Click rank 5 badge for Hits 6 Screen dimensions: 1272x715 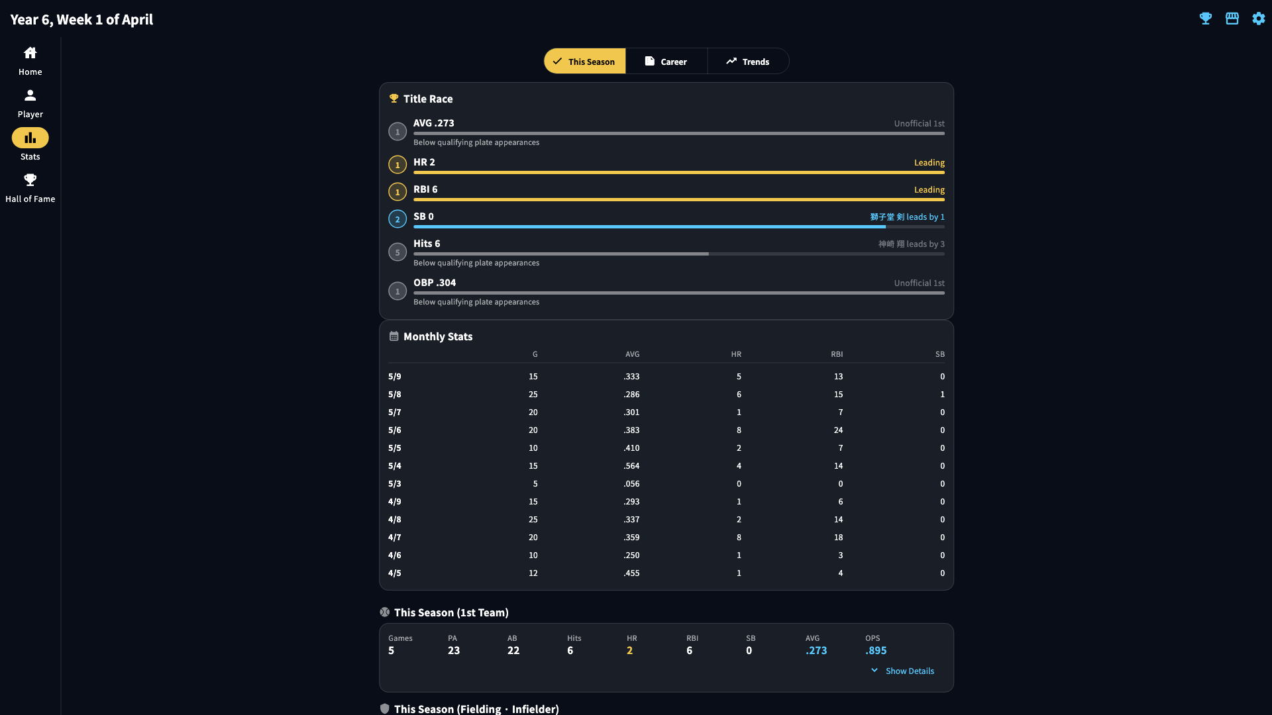click(x=397, y=252)
